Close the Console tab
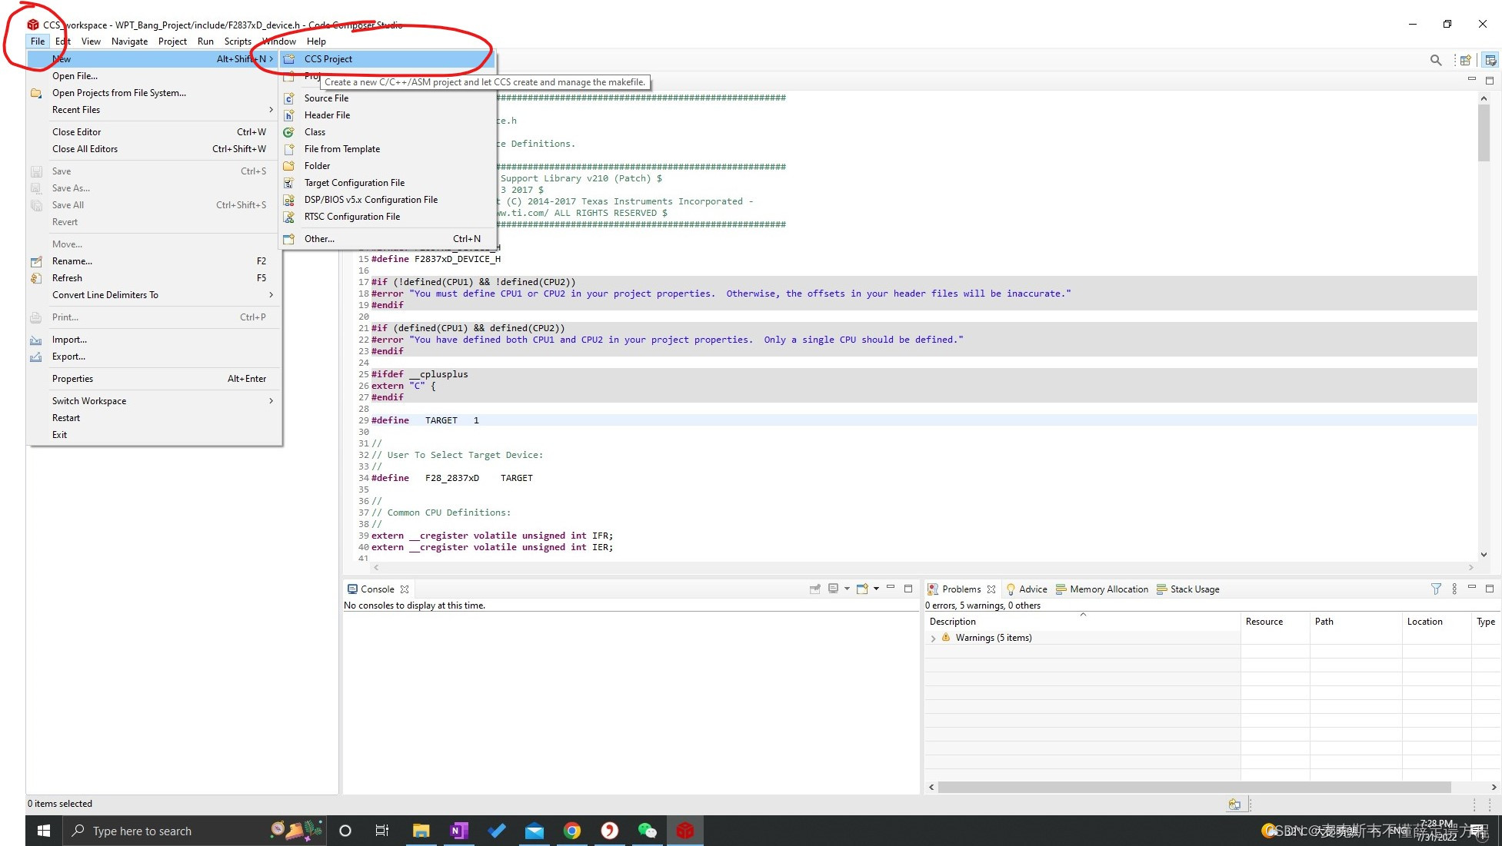Image resolution: width=1502 pixels, height=846 pixels. (x=405, y=589)
